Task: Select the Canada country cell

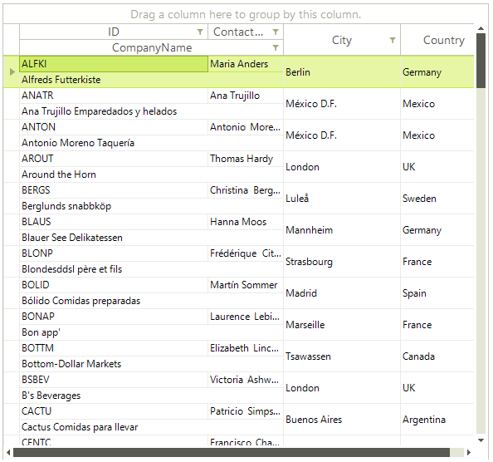Action: click(x=437, y=356)
